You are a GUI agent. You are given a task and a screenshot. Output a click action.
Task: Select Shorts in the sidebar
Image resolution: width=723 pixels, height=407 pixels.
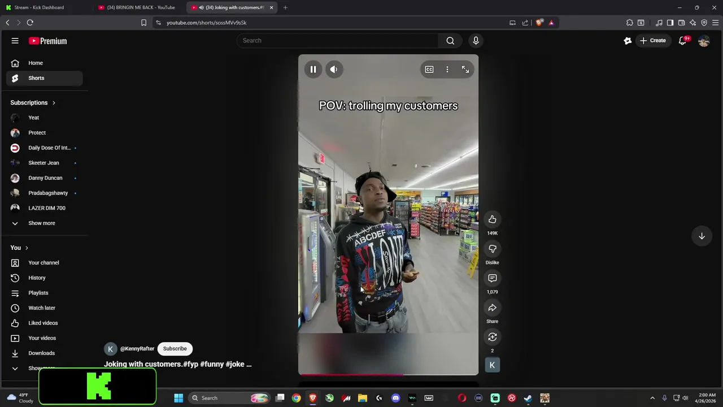pyautogui.click(x=45, y=78)
